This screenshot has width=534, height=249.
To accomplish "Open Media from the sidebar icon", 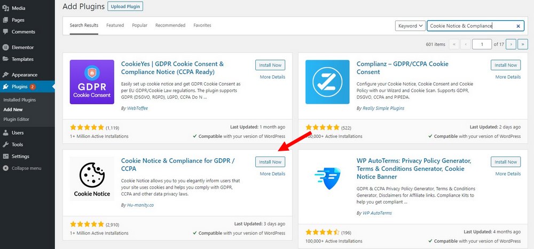I will point(5,8).
